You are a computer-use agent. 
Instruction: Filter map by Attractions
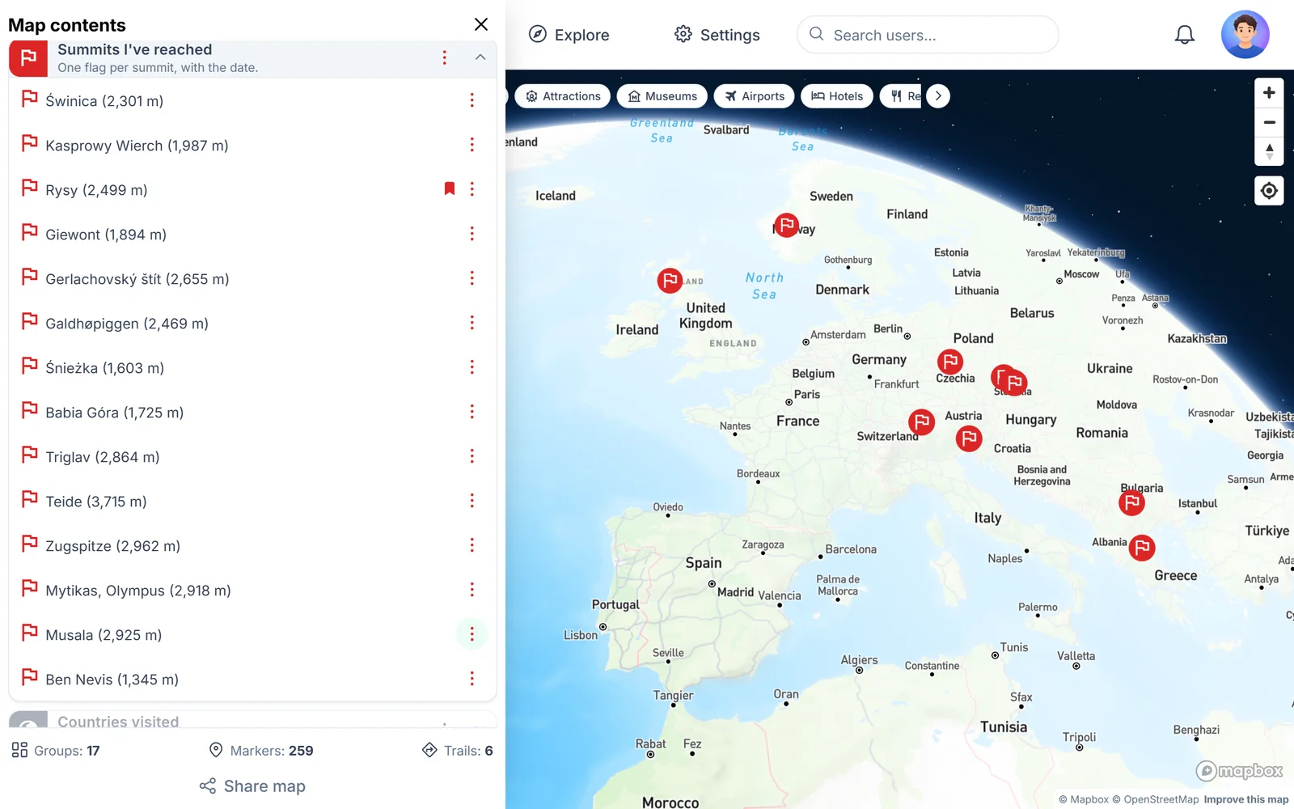tap(563, 96)
